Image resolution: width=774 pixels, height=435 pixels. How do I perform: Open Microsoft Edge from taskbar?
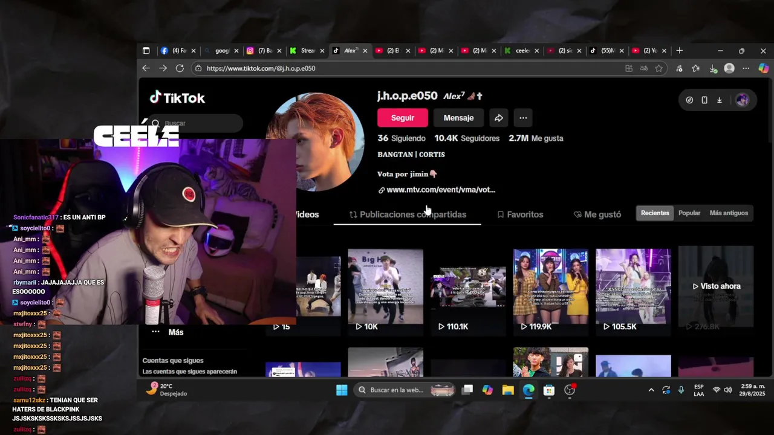(528, 390)
